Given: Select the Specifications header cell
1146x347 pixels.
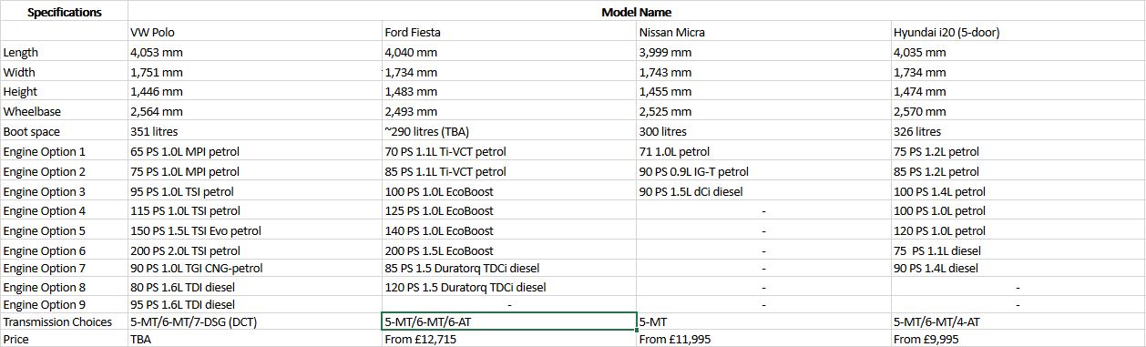Looking at the screenshot, I should coord(64,12).
